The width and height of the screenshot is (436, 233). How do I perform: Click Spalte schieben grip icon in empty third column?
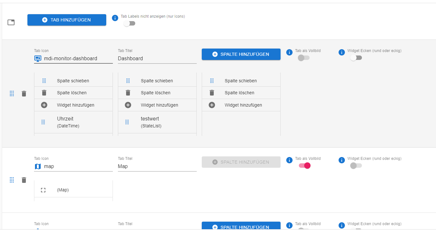click(x=212, y=81)
